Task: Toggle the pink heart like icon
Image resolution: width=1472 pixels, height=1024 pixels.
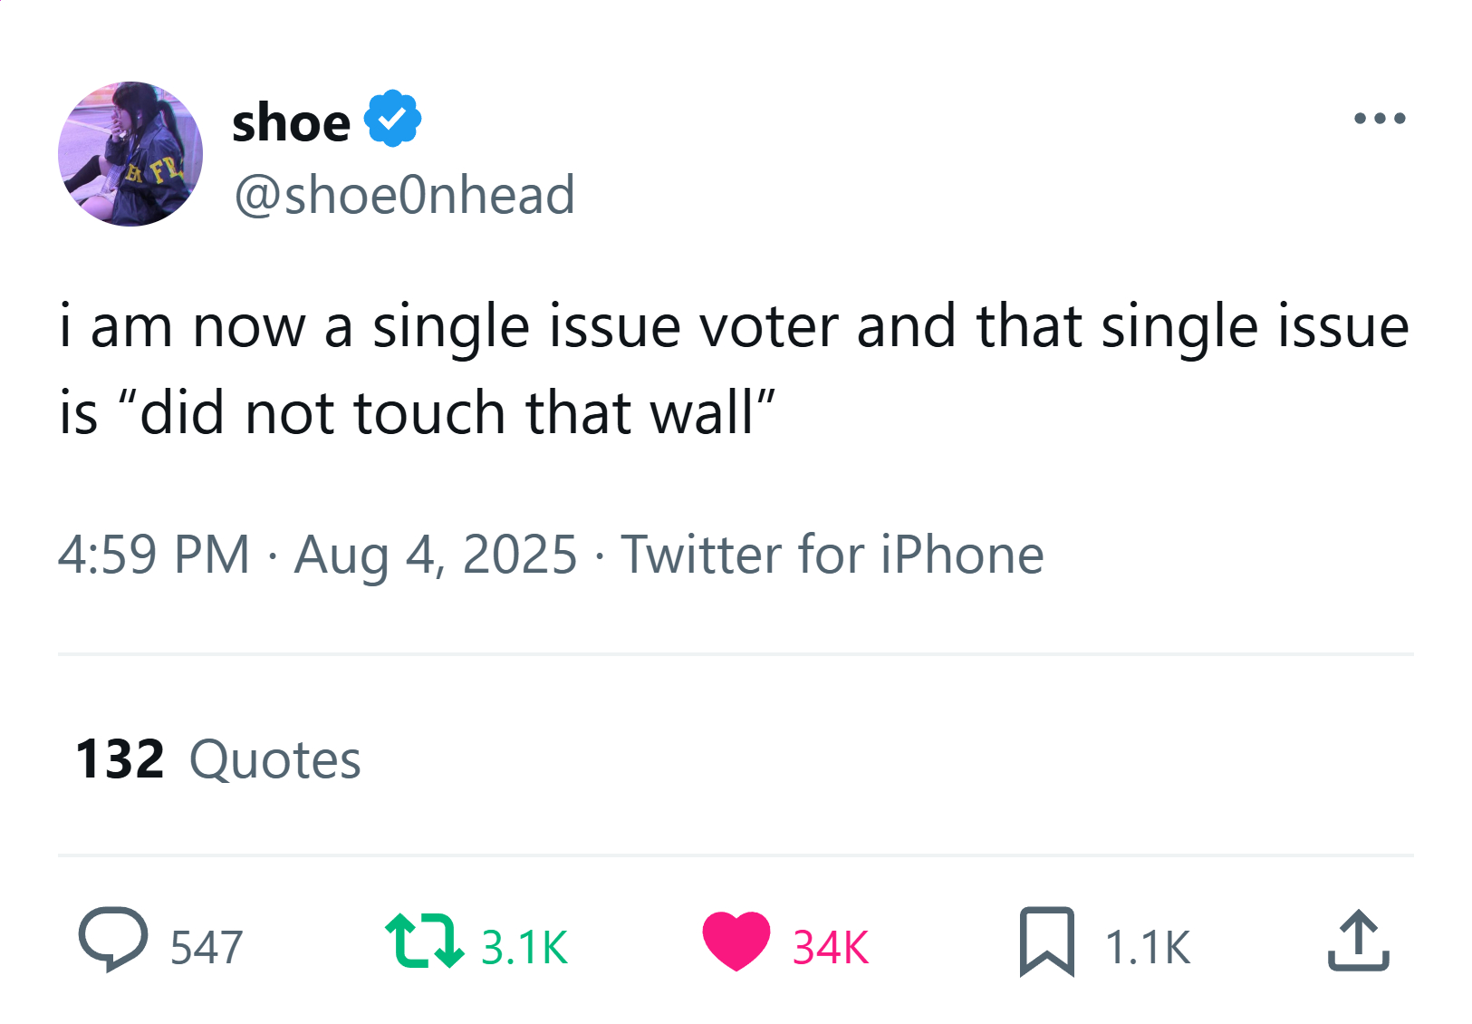Action: point(736,942)
